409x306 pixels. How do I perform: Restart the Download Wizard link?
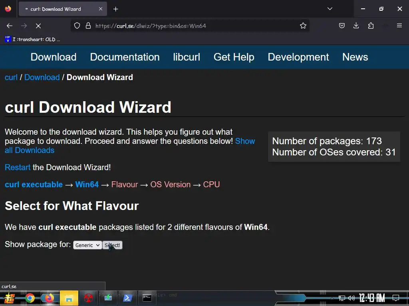tap(18, 167)
